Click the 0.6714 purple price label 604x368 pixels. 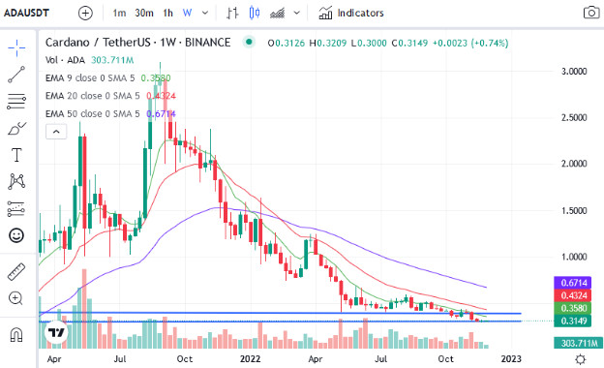pyautogui.click(x=573, y=283)
